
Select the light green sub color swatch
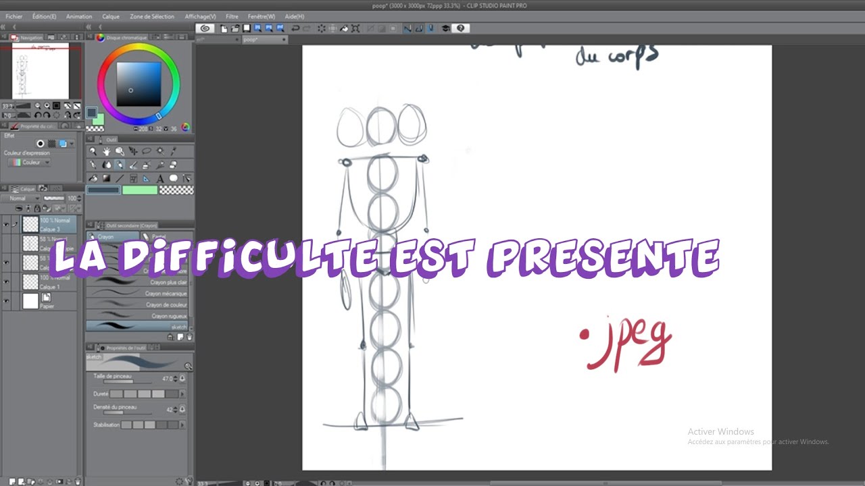140,190
